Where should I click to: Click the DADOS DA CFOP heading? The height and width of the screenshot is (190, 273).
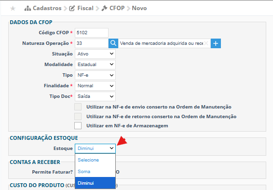pos(31,22)
